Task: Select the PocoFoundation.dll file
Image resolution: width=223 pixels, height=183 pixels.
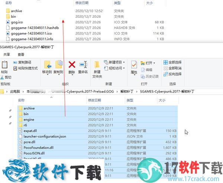Action: 97,148
